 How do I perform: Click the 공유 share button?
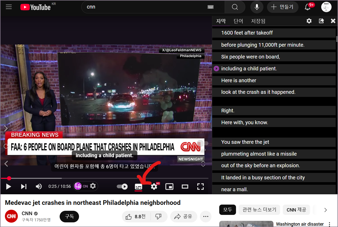click(184, 217)
